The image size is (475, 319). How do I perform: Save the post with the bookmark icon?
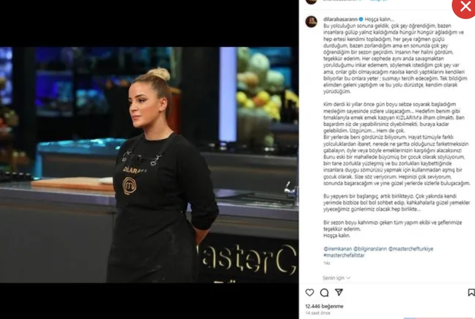click(471, 292)
